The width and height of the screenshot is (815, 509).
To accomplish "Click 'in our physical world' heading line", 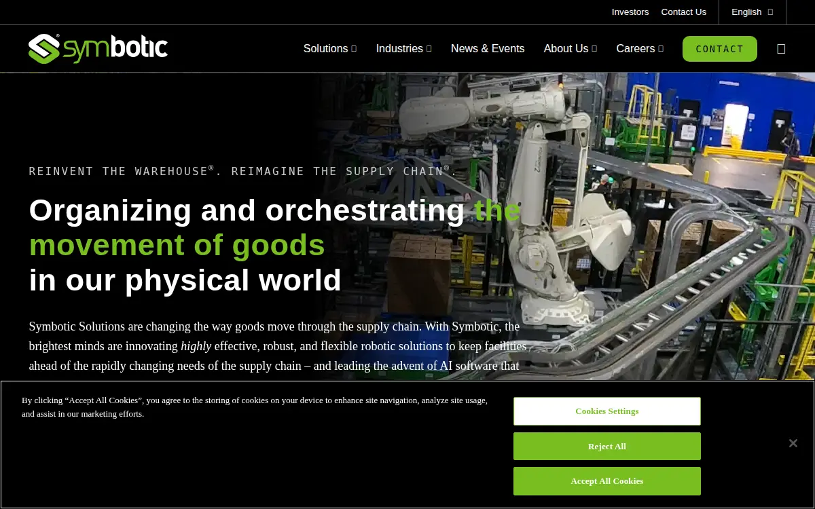I will (185, 280).
